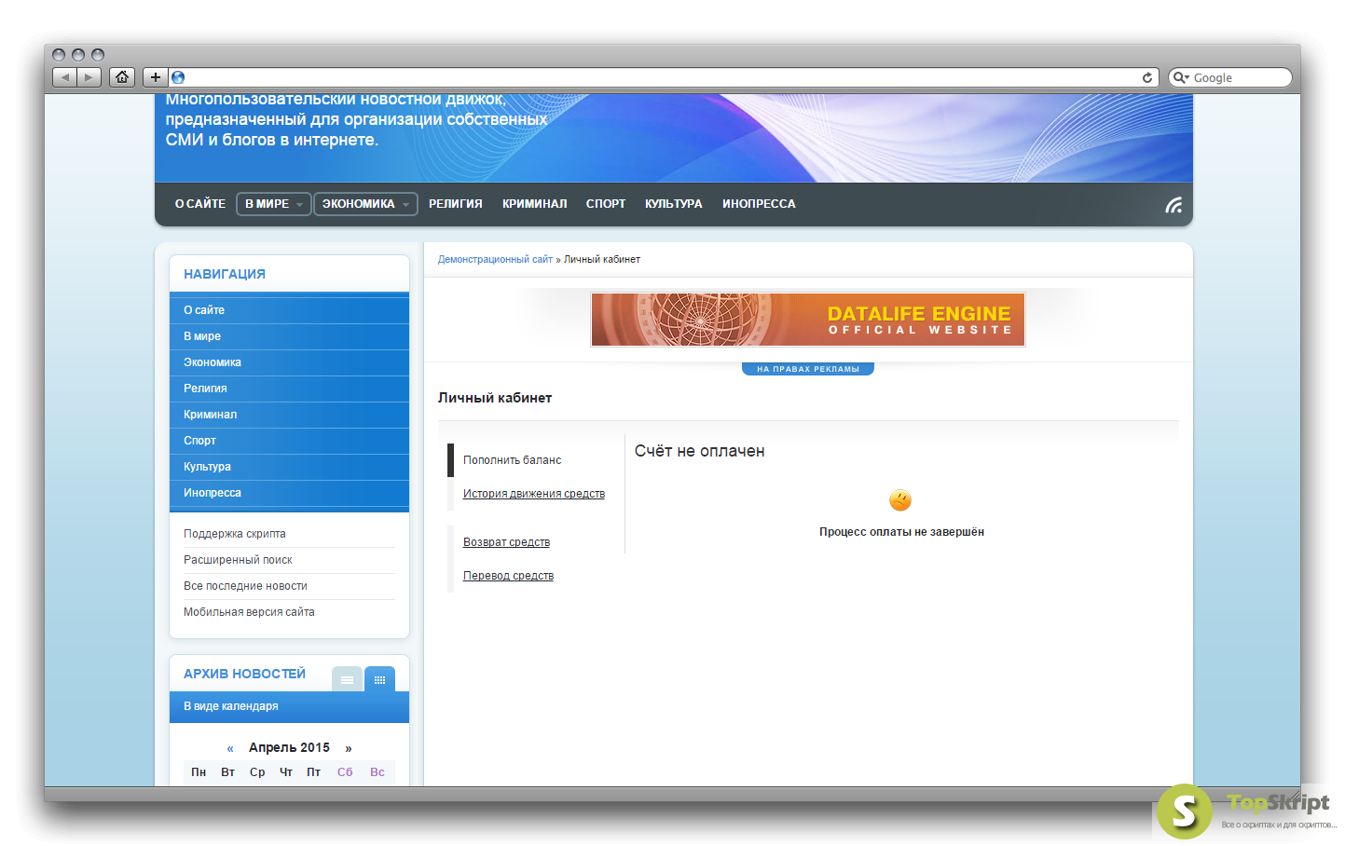Viewport: 1345px width, 846px height.
Task: Expand the ЭКОНОМИКА dropdown menu
Action: (365, 204)
